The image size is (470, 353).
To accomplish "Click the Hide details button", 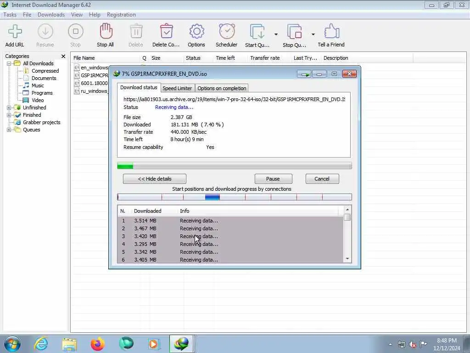I will coord(155,179).
